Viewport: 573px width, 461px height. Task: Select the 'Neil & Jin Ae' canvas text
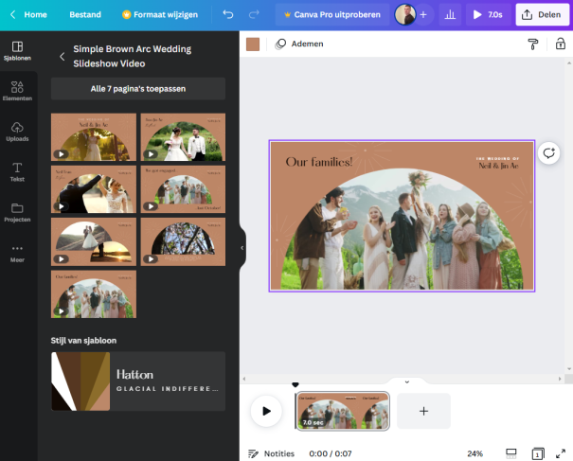(498, 166)
